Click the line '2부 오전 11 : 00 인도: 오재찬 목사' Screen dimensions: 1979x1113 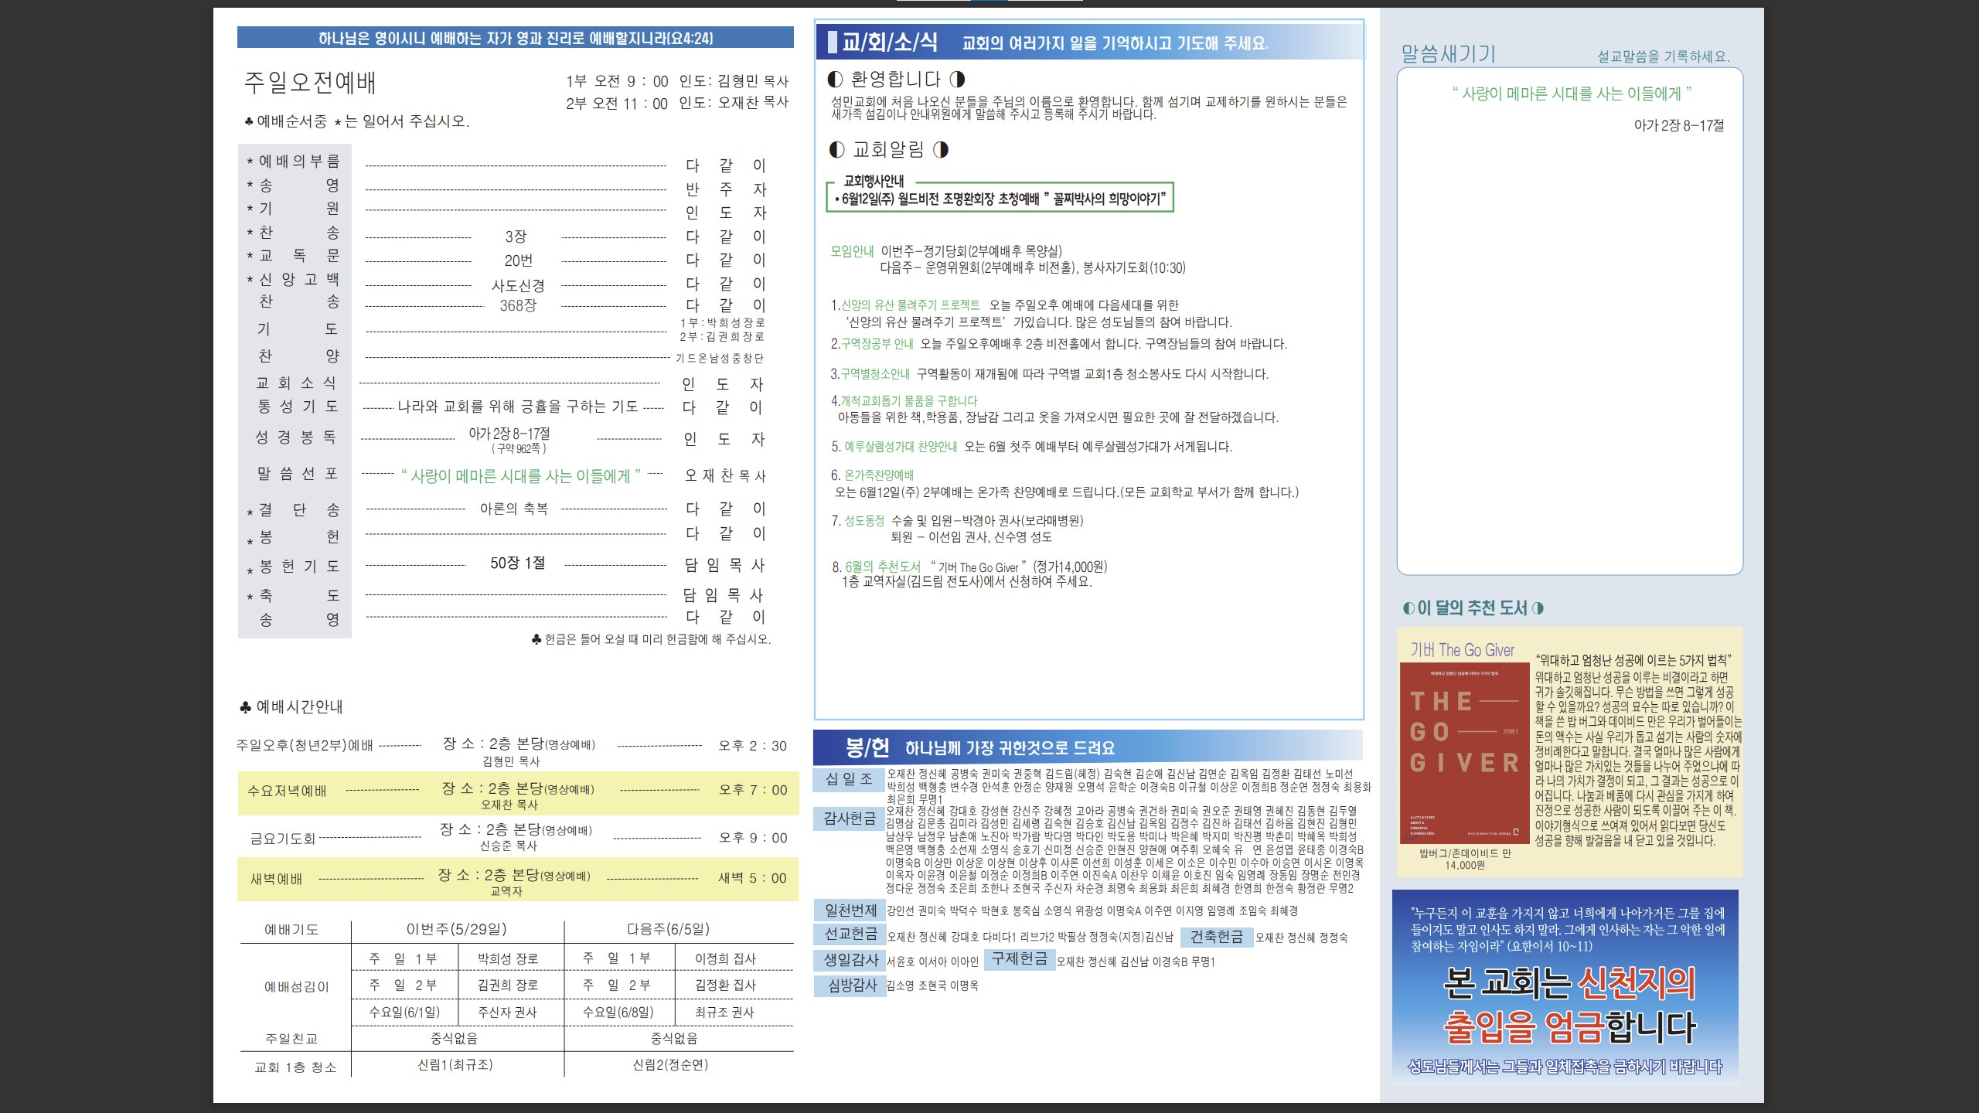click(677, 103)
